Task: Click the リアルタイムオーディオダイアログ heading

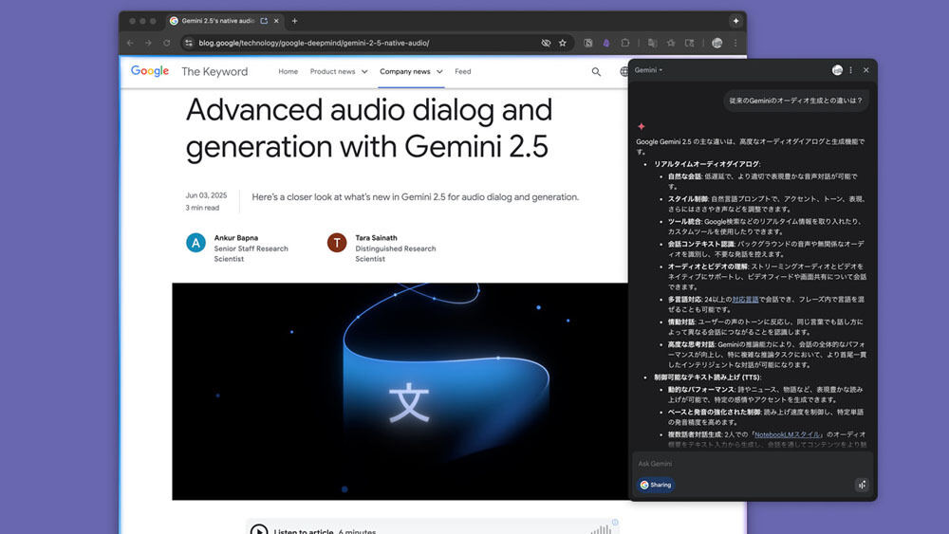Action: tap(707, 164)
